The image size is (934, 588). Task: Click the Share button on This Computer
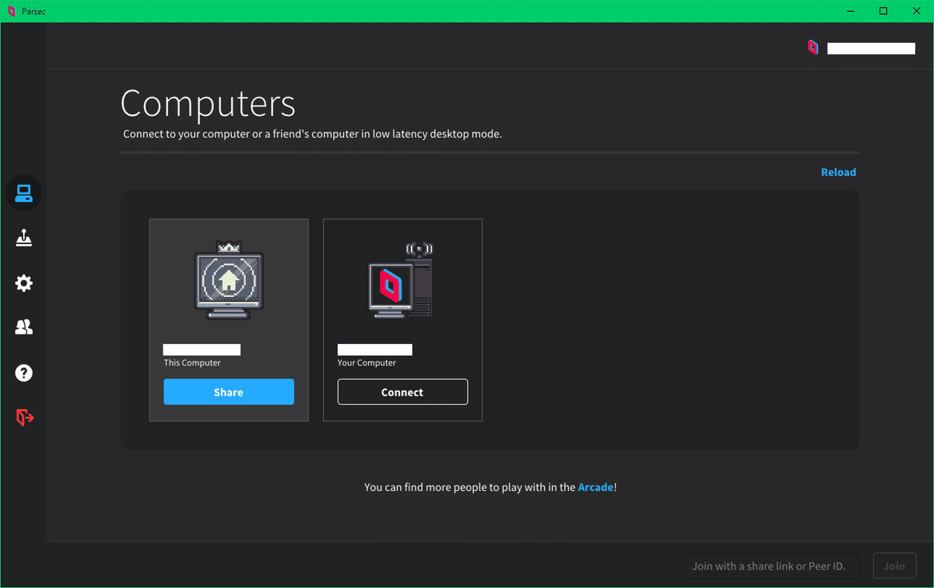[x=229, y=392]
